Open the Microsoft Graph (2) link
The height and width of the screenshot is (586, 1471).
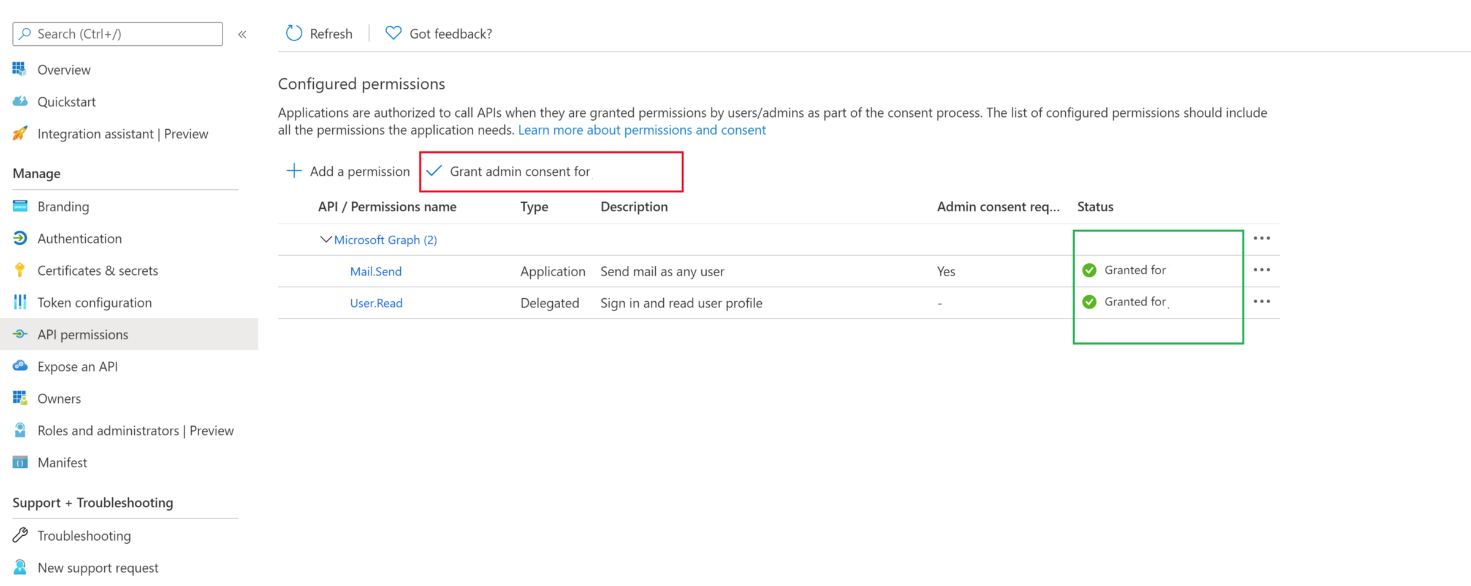pyautogui.click(x=386, y=239)
